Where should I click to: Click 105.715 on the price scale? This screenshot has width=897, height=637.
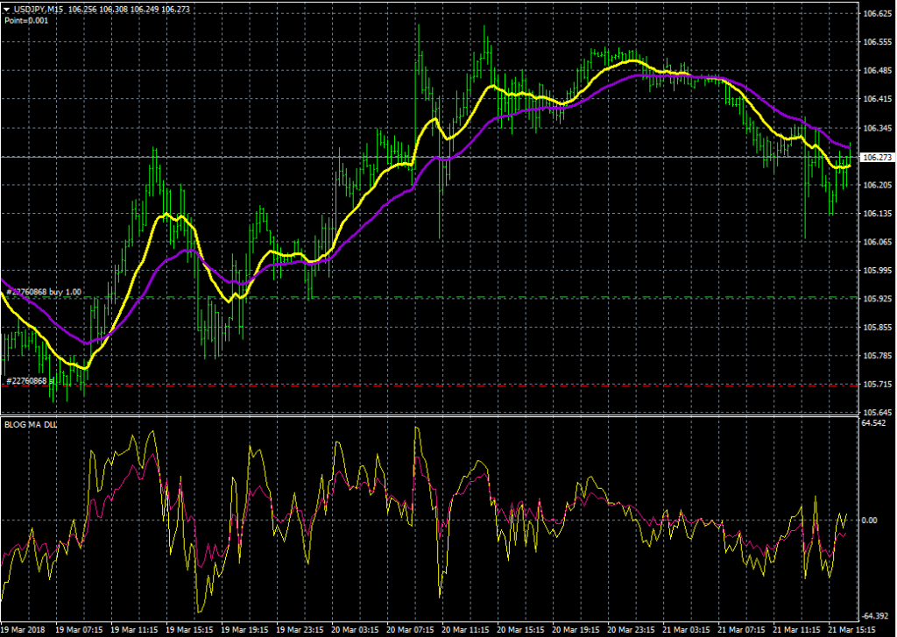point(876,385)
